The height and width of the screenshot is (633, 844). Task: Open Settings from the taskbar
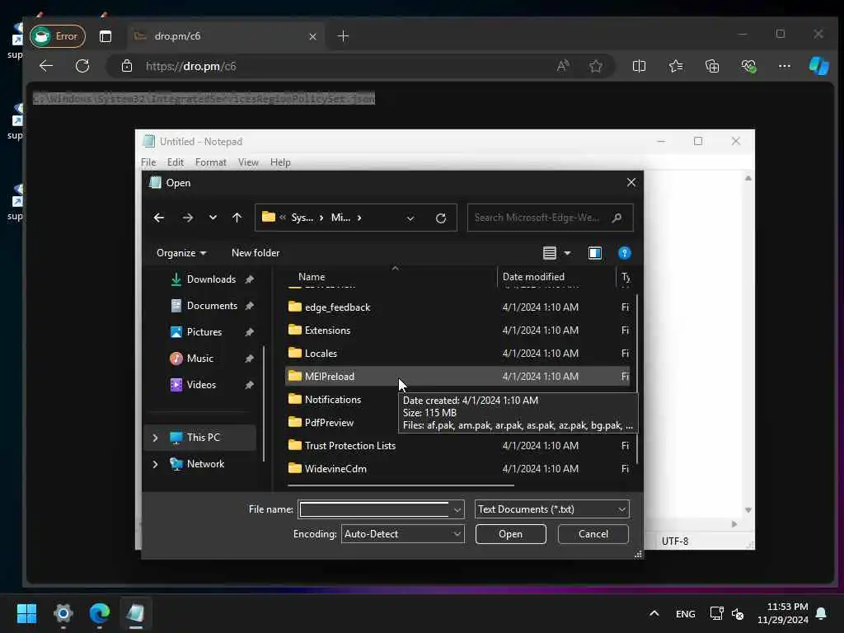pyautogui.click(x=63, y=613)
